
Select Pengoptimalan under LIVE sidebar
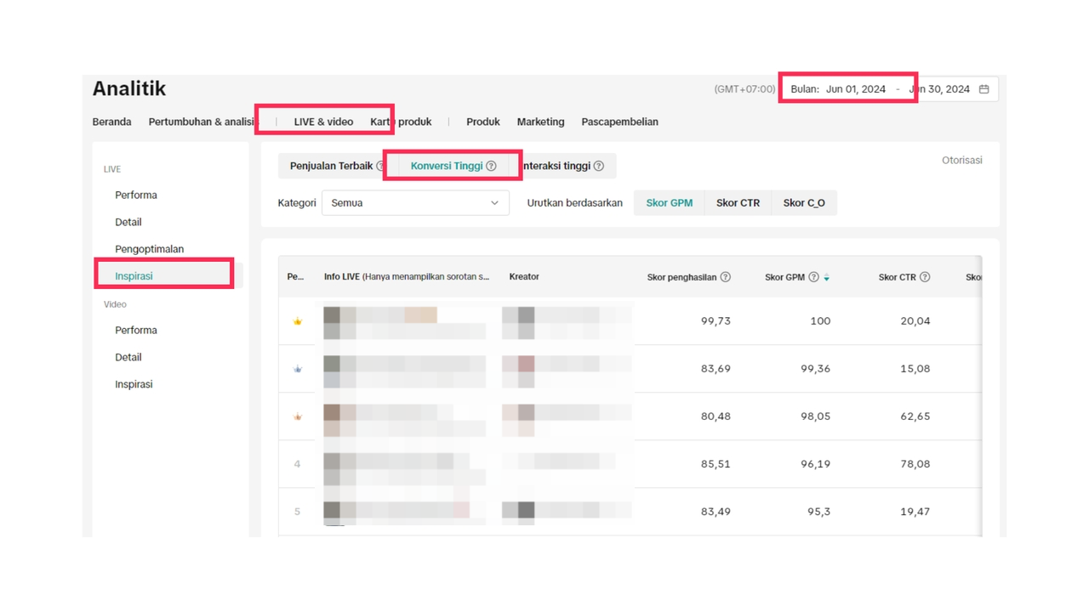[x=149, y=249]
